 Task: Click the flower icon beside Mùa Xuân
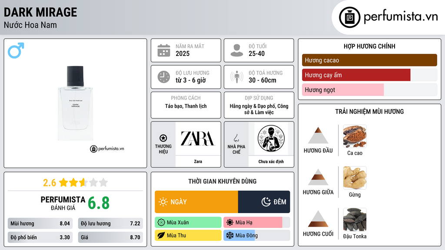[x=161, y=223]
